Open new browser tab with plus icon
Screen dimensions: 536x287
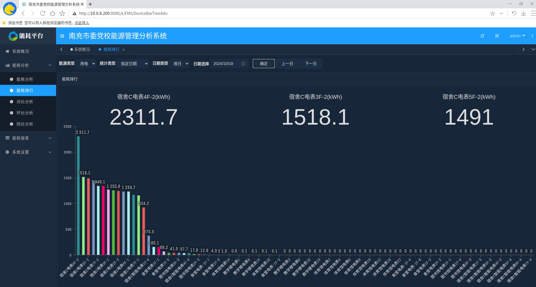click(90, 4)
